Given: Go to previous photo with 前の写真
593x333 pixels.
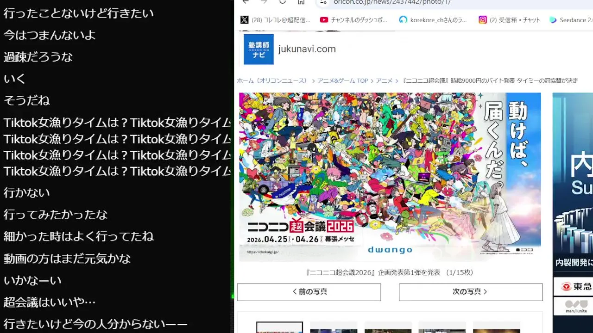Looking at the screenshot, I should click(309, 292).
